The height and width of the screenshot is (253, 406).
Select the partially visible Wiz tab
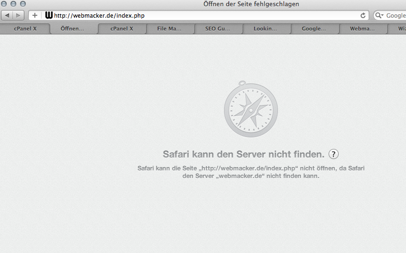point(398,29)
